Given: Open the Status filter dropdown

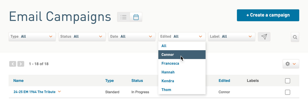Looking at the screenshot, I should (x=82, y=37).
